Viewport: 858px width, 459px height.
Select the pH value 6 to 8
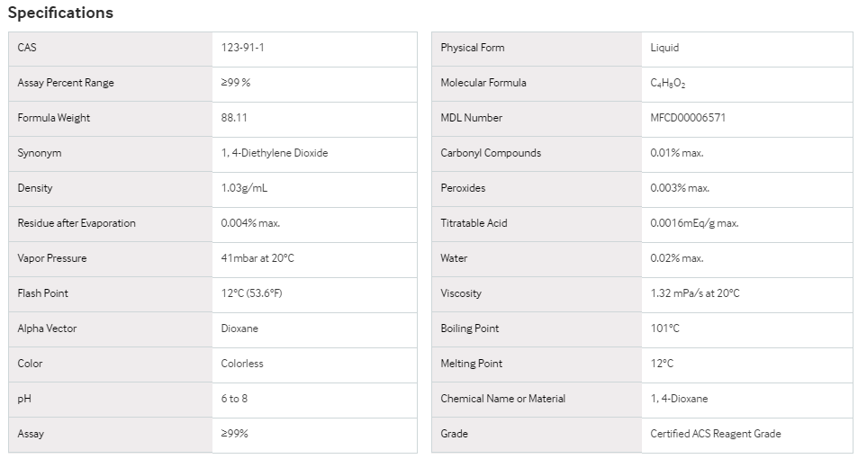(234, 399)
